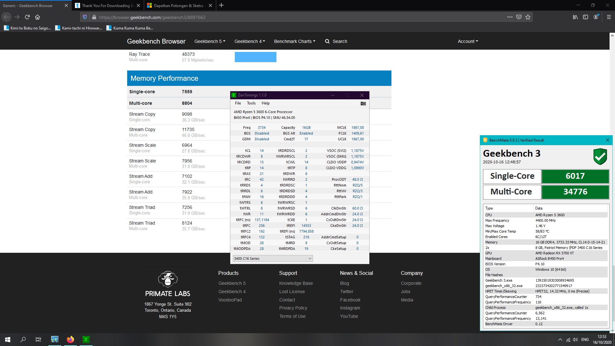Viewport: 615px width, 346px height.
Task: Open Kuma Kuma Kuma Be... bookmark
Action: (x=130, y=28)
